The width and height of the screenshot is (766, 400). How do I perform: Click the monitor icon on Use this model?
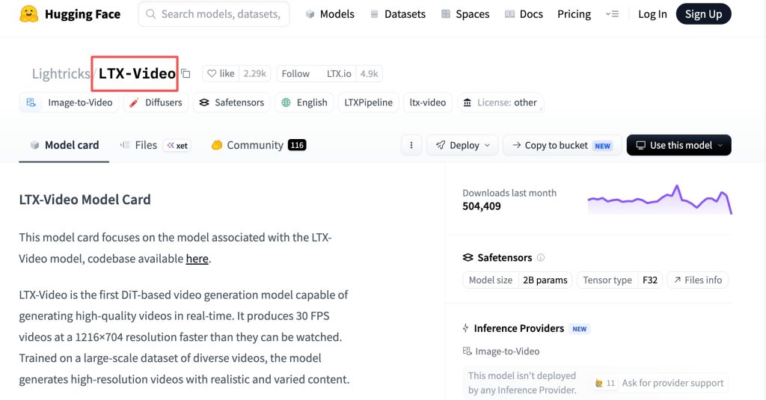pos(640,145)
